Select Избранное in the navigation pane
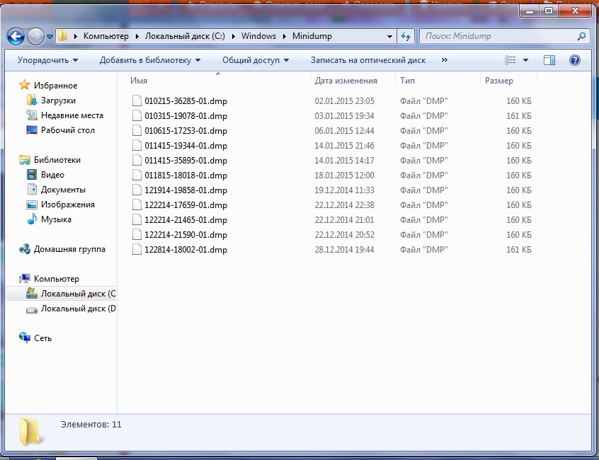Image resolution: width=599 pixels, height=460 pixels. click(x=55, y=86)
